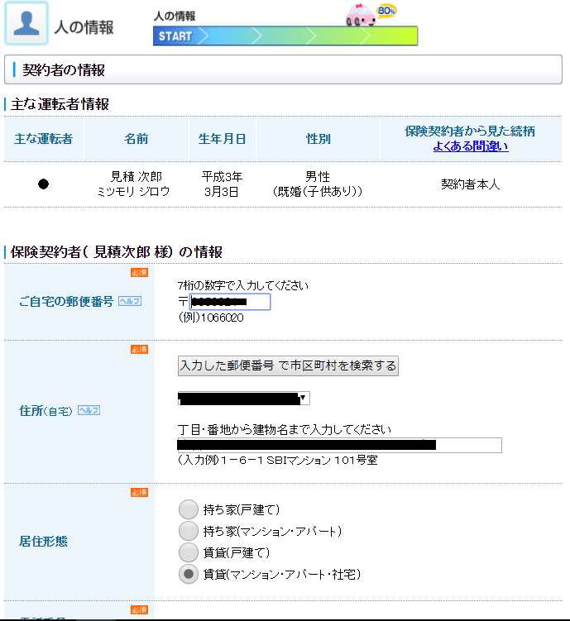
Task: Click the pink car icon on progress bar
Action: pos(360,16)
